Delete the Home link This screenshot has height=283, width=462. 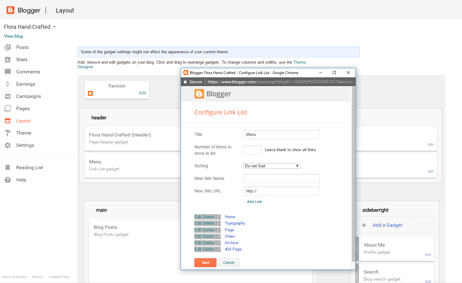[208, 217]
